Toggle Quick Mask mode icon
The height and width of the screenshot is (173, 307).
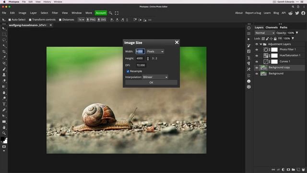pyautogui.click(x=4, y=147)
